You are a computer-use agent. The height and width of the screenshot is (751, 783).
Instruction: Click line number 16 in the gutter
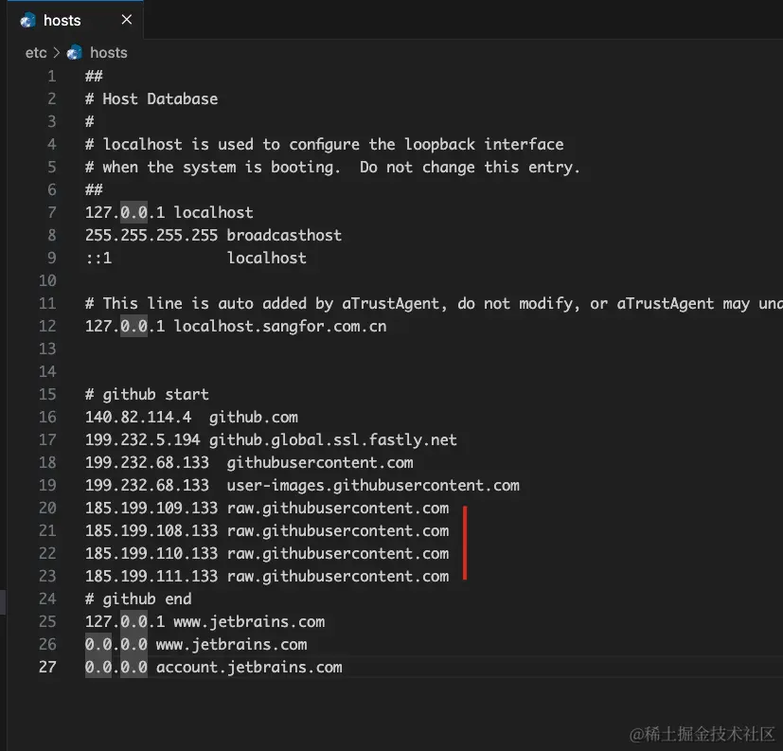tap(47, 417)
